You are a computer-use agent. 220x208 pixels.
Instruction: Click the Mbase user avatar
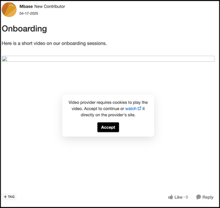pos(9,10)
